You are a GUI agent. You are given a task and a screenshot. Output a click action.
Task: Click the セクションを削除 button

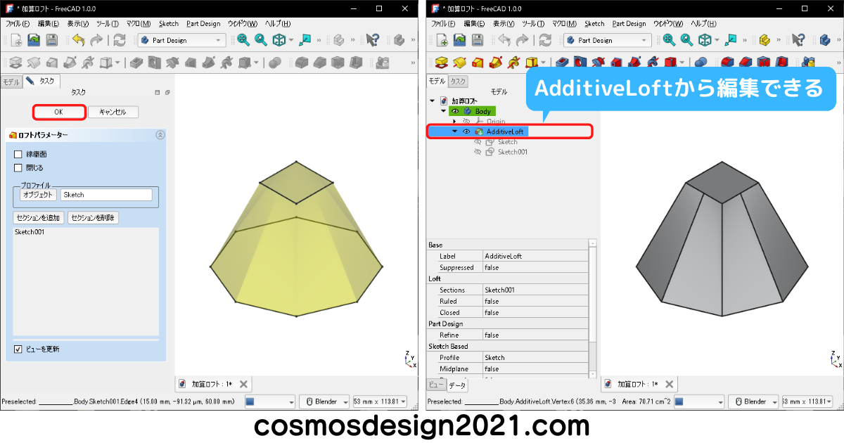(93, 218)
